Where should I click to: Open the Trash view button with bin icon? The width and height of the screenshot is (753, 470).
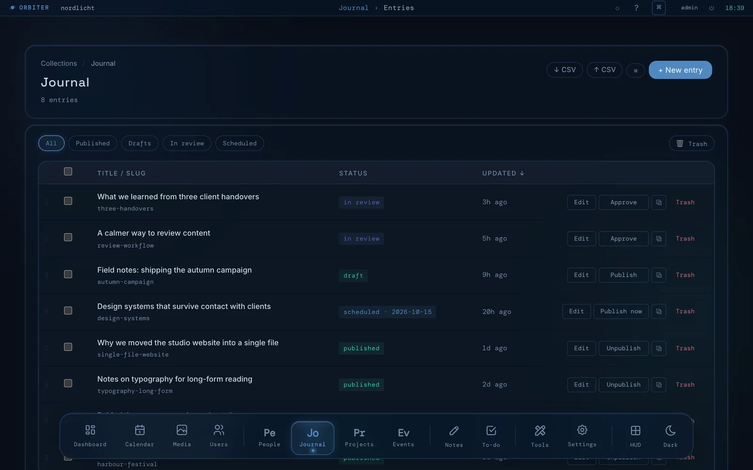(691, 143)
